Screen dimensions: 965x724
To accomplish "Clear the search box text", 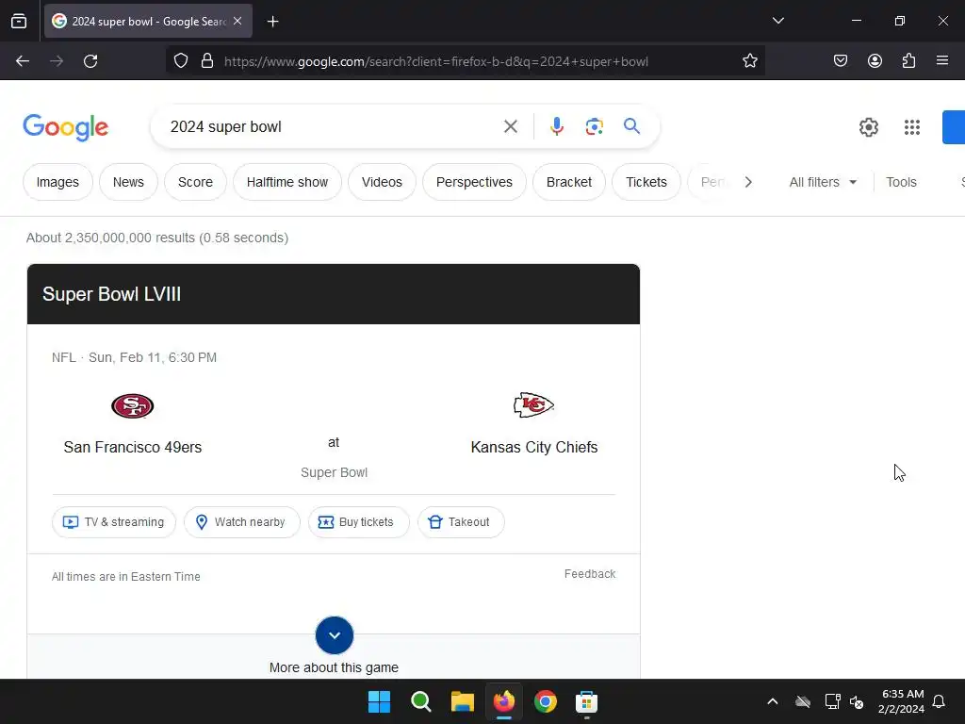I will coord(511,127).
